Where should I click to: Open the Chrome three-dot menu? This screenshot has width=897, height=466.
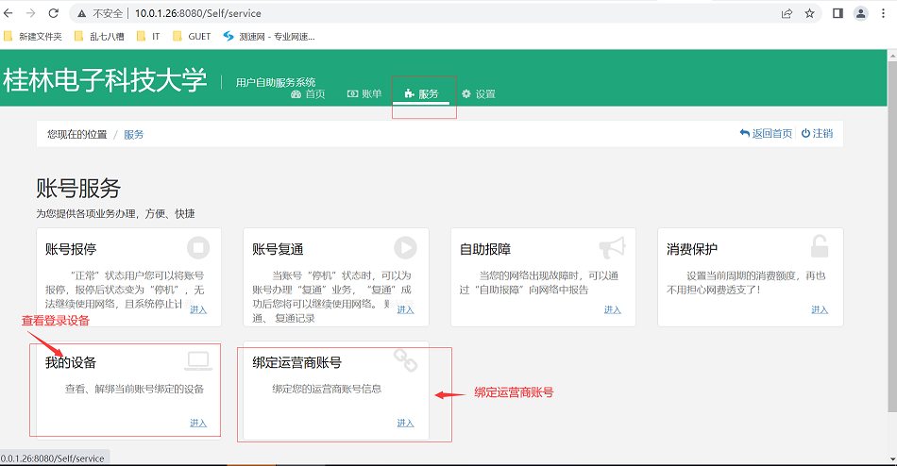(884, 14)
